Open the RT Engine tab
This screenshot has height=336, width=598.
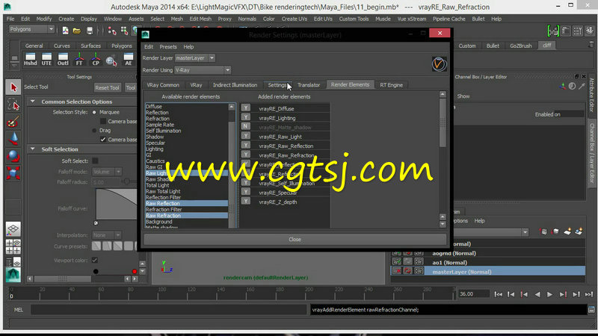(391, 85)
